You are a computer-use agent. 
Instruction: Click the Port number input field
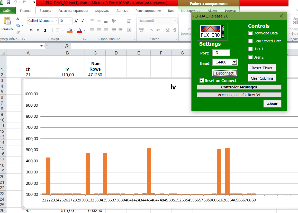pos(221,53)
